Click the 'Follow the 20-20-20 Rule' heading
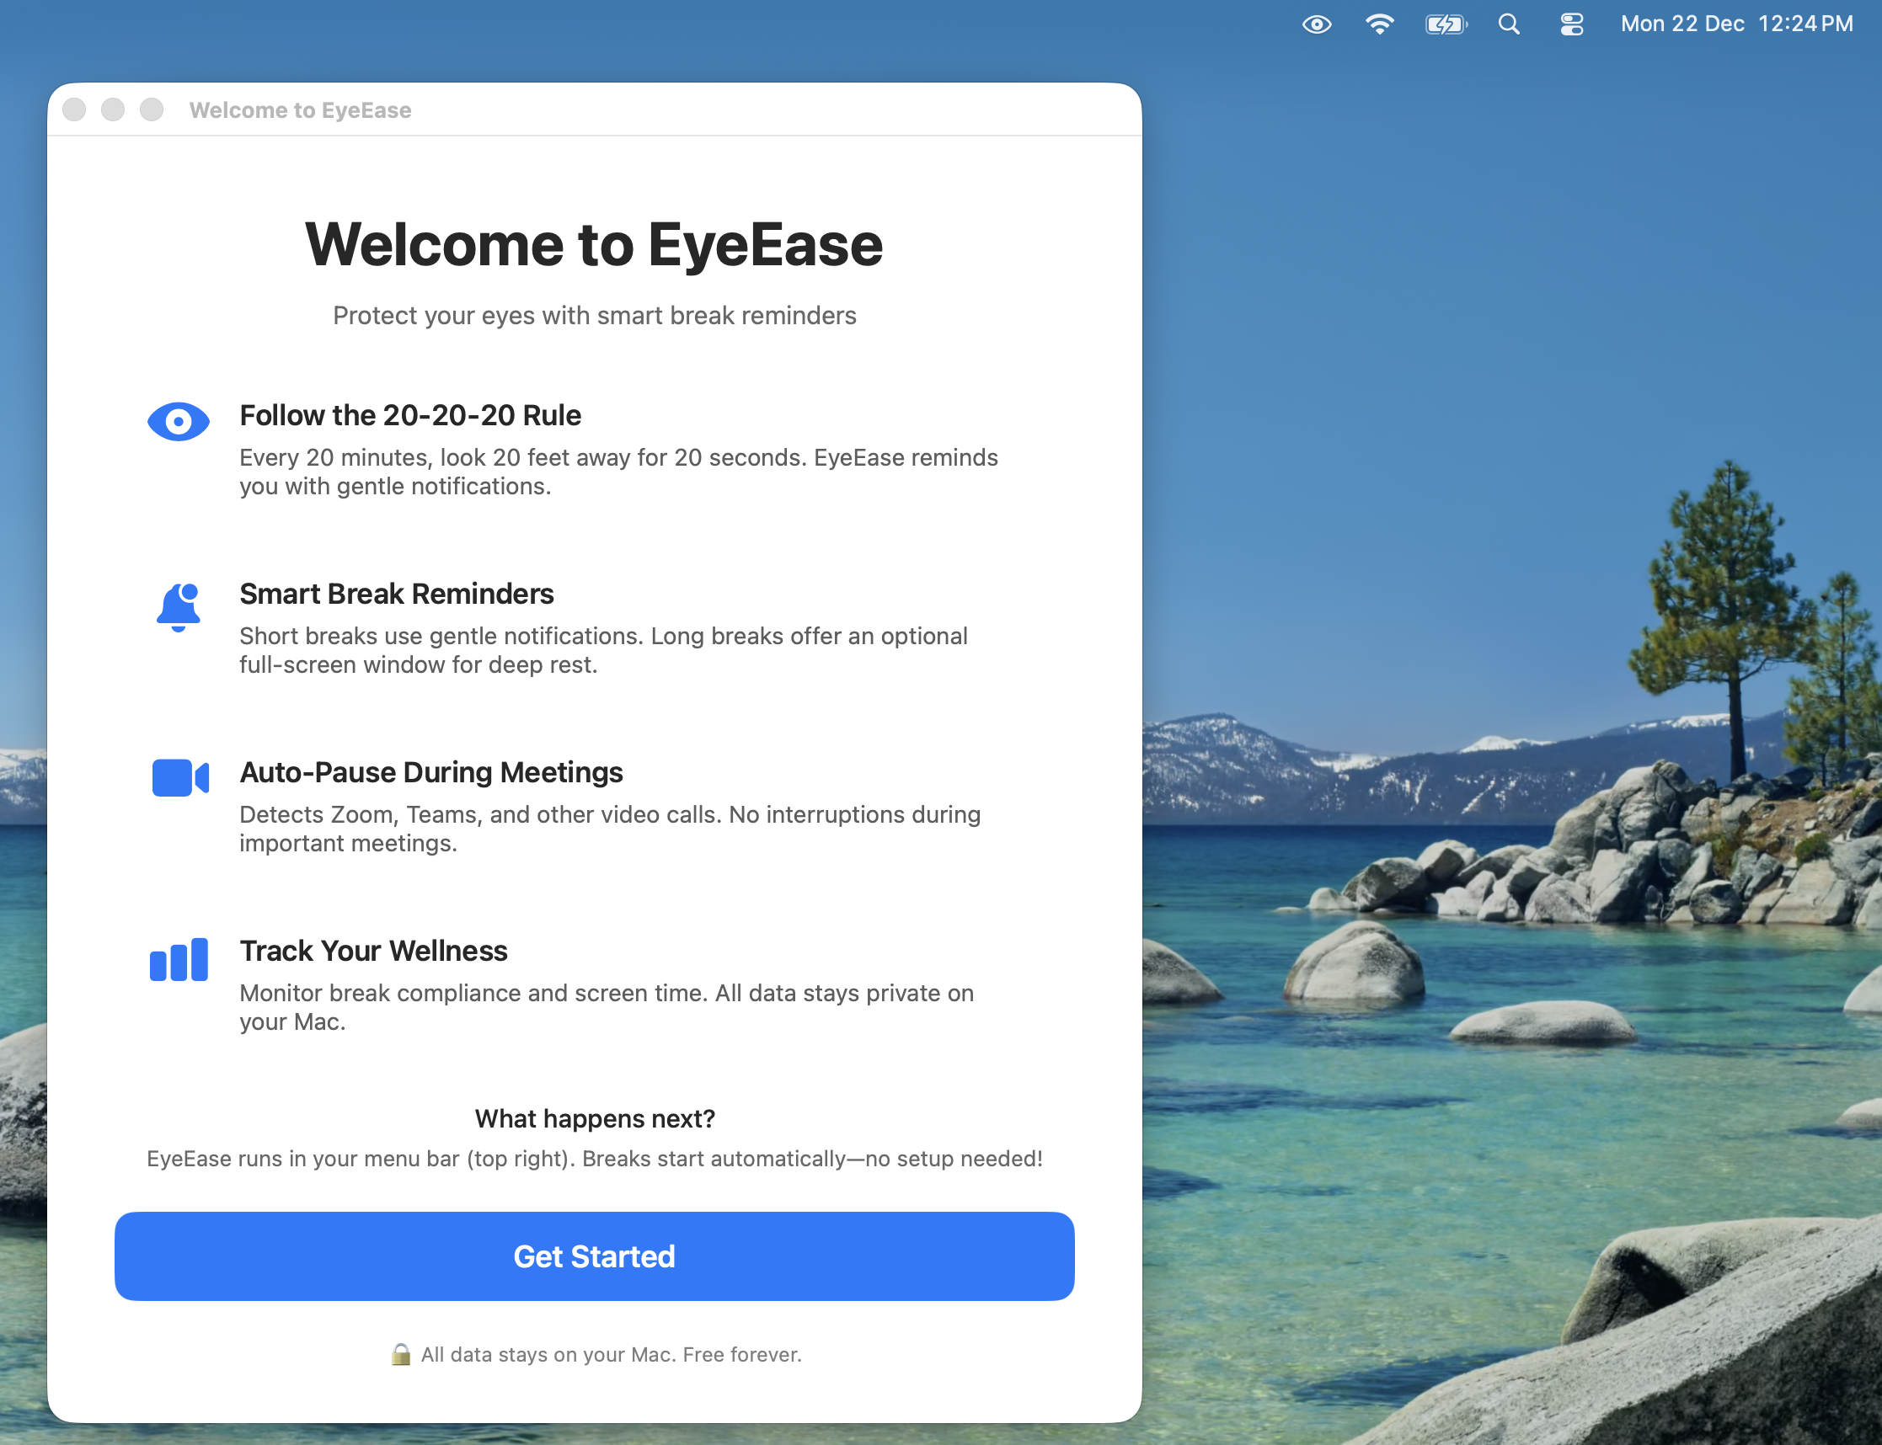Image resolution: width=1882 pixels, height=1445 pixels. click(x=410, y=414)
